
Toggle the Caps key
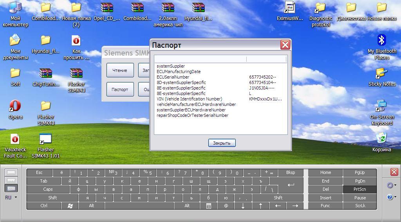48,189
